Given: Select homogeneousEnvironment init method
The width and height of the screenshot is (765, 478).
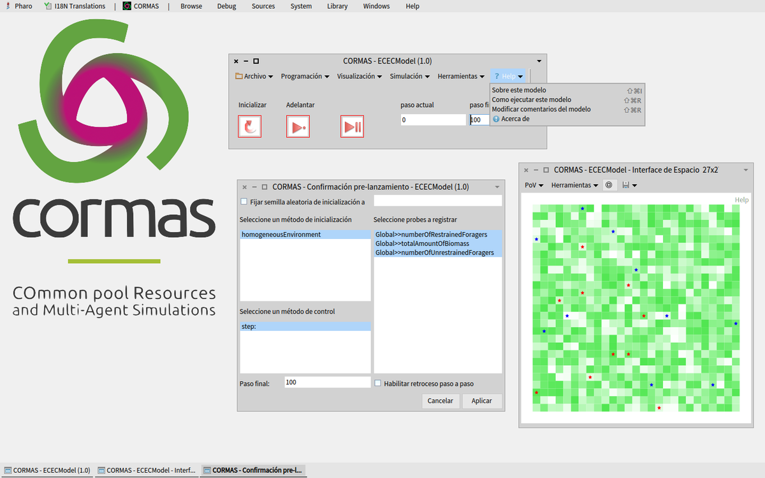Looking at the screenshot, I should pyautogui.click(x=305, y=235).
